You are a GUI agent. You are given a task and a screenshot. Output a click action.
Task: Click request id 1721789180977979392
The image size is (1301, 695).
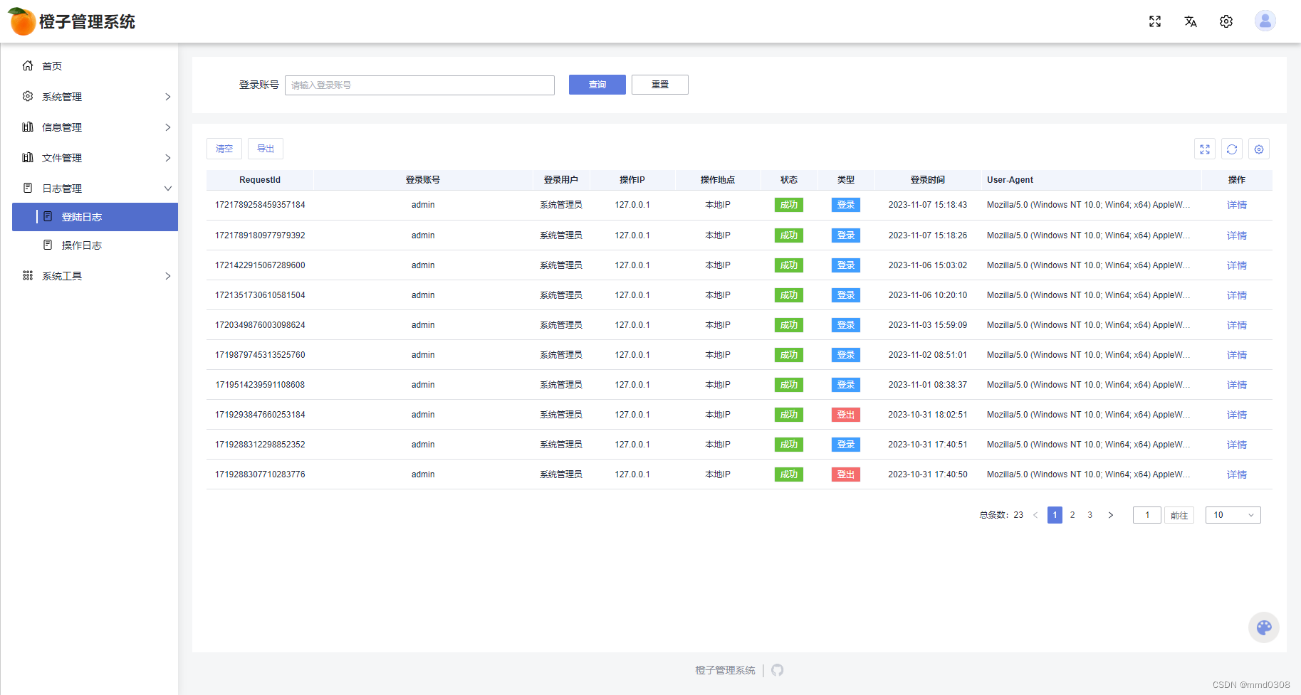click(260, 235)
